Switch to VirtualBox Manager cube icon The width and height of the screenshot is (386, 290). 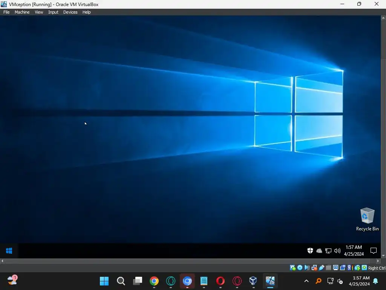(253, 281)
